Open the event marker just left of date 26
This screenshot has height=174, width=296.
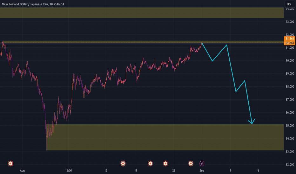(165, 164)
